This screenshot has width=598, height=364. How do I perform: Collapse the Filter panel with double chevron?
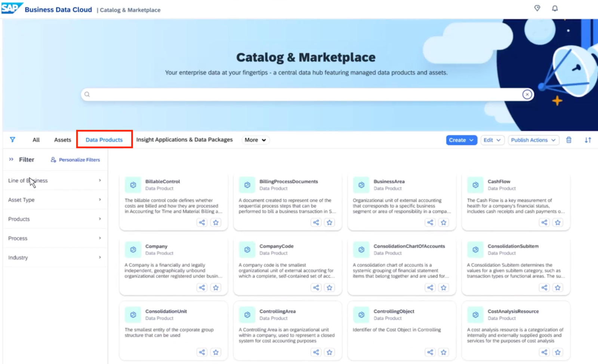(x=11, y=159)
